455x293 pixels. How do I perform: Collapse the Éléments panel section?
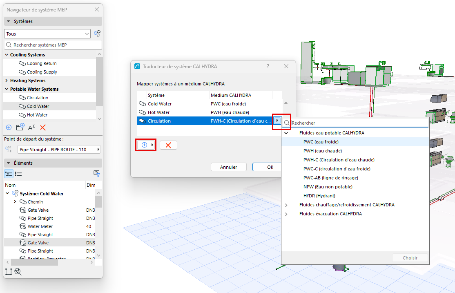pos(9,163)
